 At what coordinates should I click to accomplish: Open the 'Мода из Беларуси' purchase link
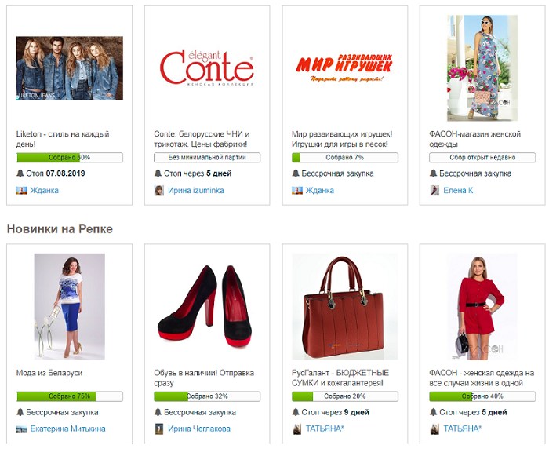pyautogui.click(x=49, y=373)
